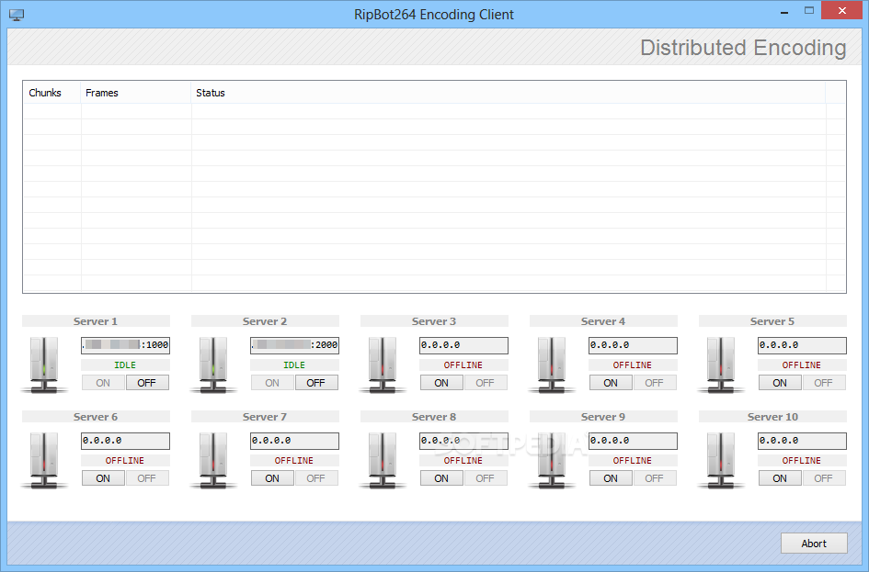869x572 pixels.
Task: Click the Chunks column header
Action: pyautogui.click(x=52, y=93)
